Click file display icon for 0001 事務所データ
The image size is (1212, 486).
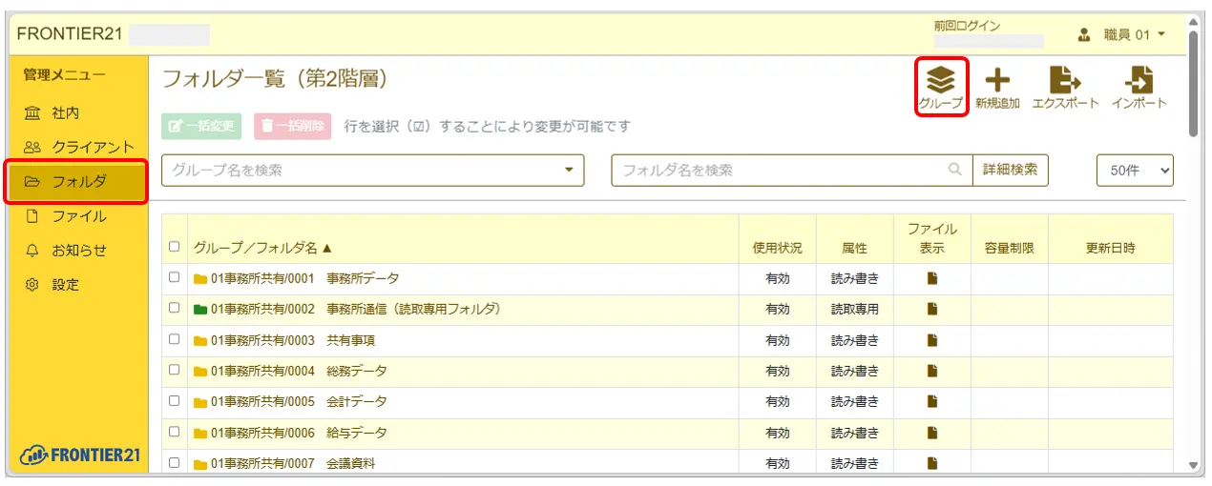click(x=933, y=278)
